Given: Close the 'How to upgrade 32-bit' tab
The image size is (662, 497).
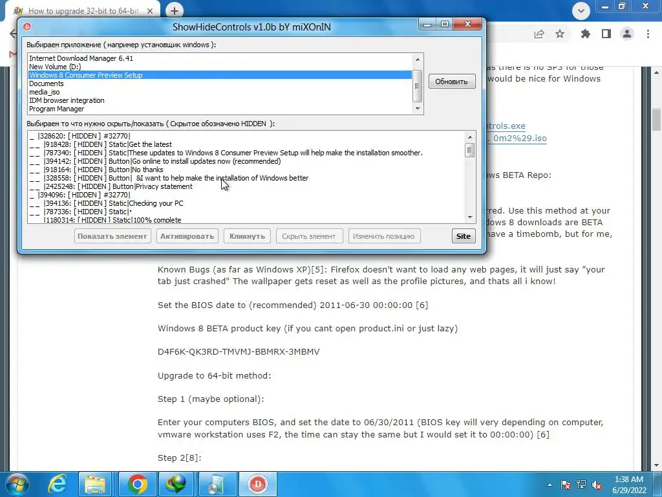Looking at the screenshot, I should coord(150,12).
